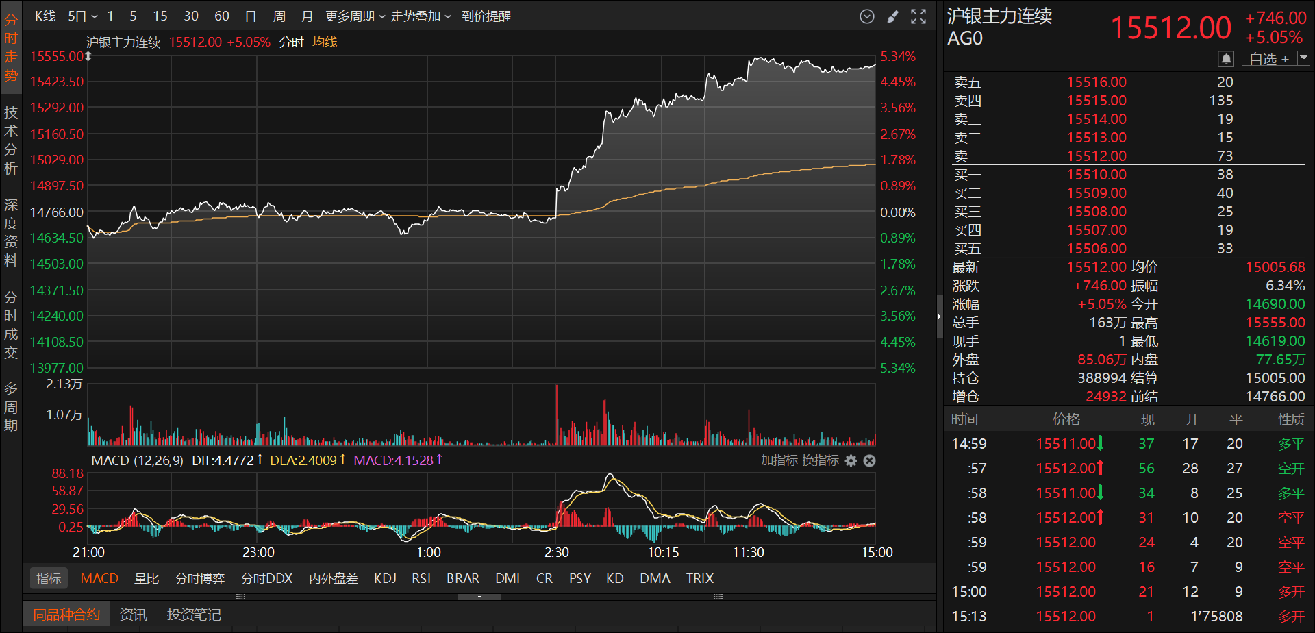Open the 技术分析 sidebar tab

click(x=11, y=140)
